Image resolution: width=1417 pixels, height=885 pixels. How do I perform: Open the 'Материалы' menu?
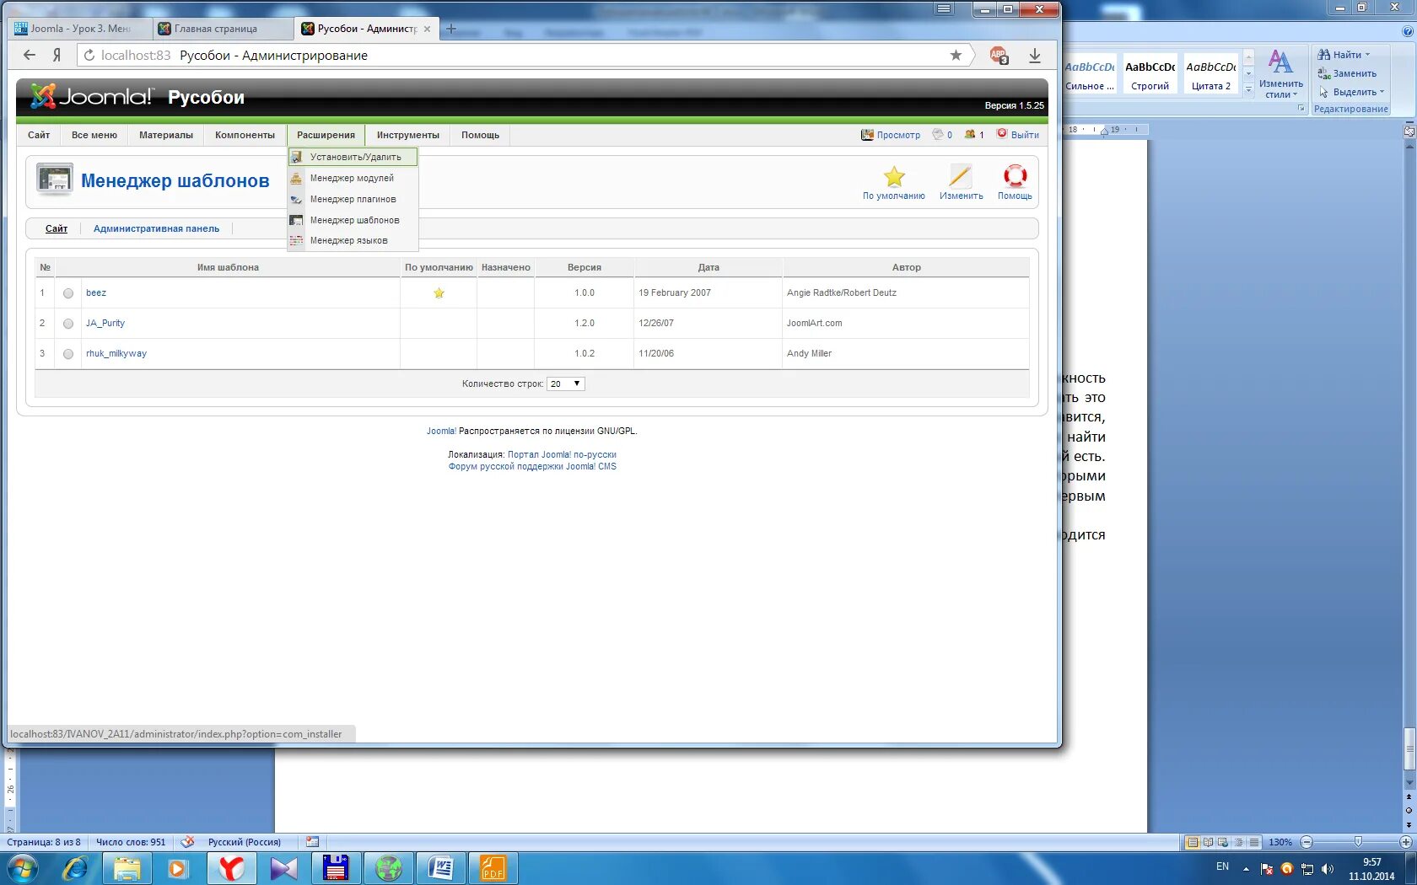click(166, 135)
